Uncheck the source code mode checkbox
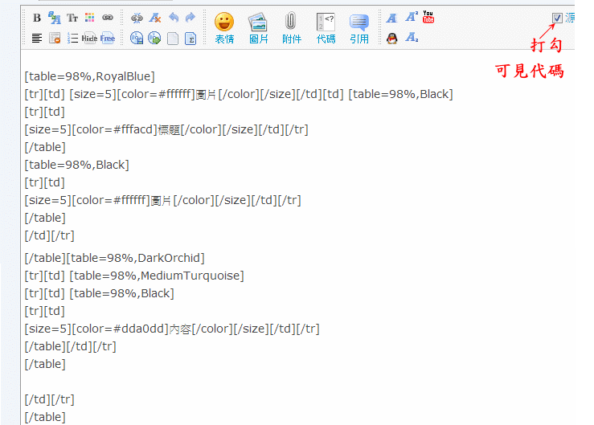594x425 pixels. click(557, 18)
